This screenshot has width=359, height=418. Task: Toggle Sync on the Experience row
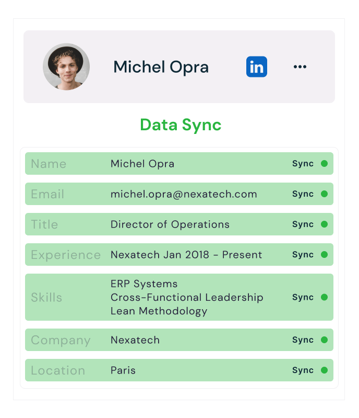(303, 255)
